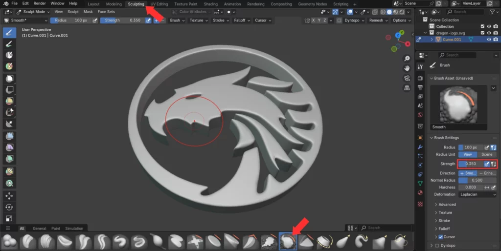Hide Curve.001 in viewport via eye icon
The height and width of the screenshot is (251, 501).
(489, 40)
